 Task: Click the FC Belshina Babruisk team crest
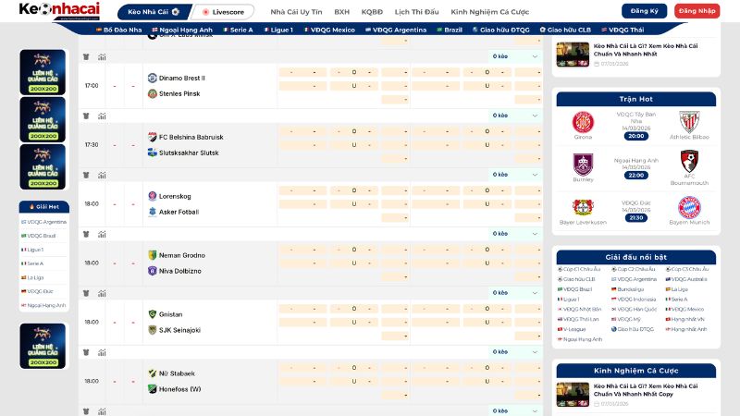coord(152,137)
